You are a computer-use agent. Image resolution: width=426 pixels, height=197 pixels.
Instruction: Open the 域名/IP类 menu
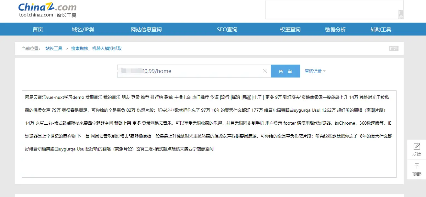pos(83,29)
